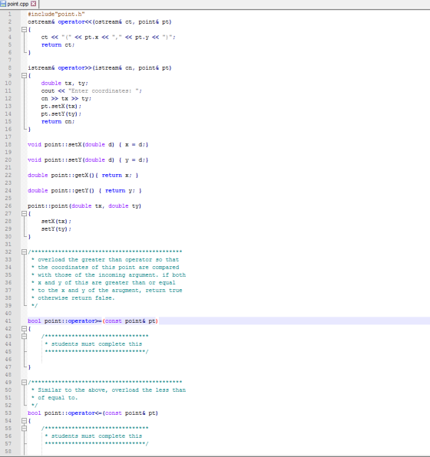Collapse comment block fold at line 32
430x457 pixels.
(x=24, y=252)
